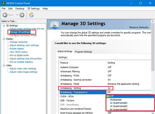Screen dimensions: 155x114
Task: Click the Setting column header
Action: 129,63
